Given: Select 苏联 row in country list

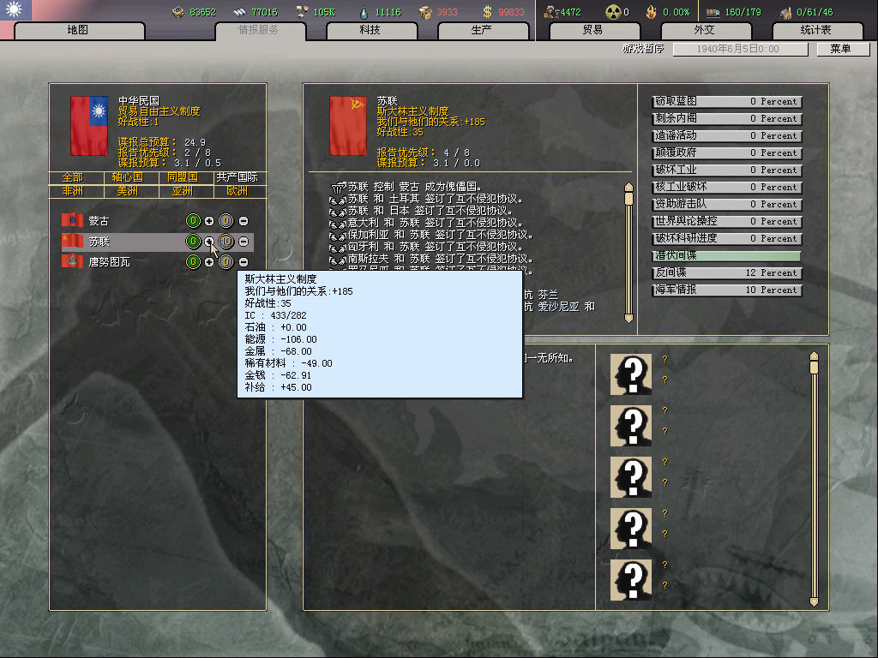Looking at the screenshot, I should click(158, 242).
